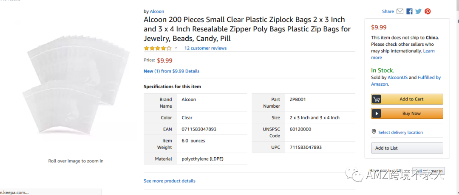Pin the product on Pinterest
This screenshot has width=459, height=195.
[x=428, y=11]
